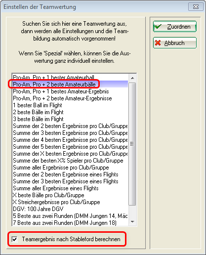Click the list scrollbar down arrow

(132, 222)
